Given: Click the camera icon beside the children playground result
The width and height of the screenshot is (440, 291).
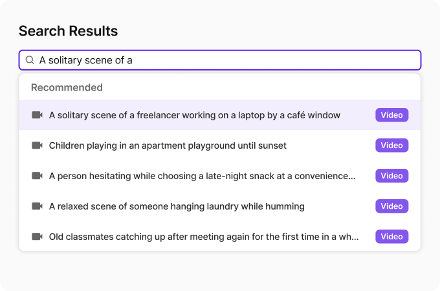Looking at the screenshot, I should click(x=37, y=145).
